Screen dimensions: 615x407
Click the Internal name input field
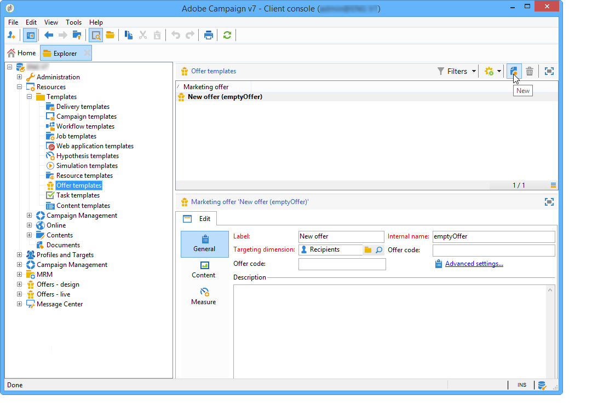coord(493,236)
